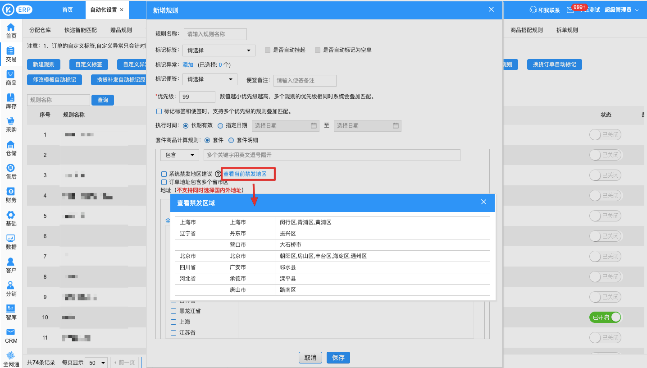This screenshot has width=647, height=368.
Task: Enable 标记标签和便签时叠加匹配 checkbox
Action: [x=159, y=111]
